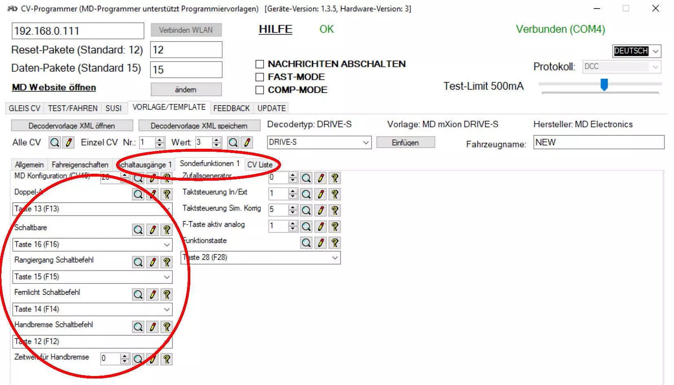Toggle the FAST-MODE checkbox

260,77
